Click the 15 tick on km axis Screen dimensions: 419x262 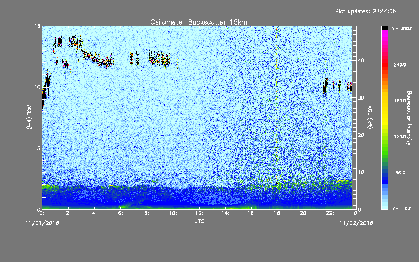(x=37, y=26)
